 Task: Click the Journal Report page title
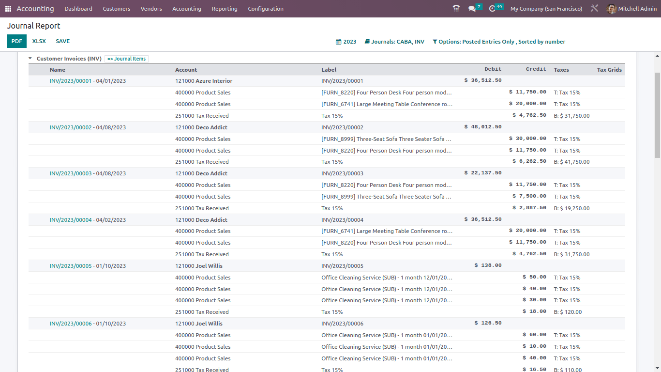point(34,26)
